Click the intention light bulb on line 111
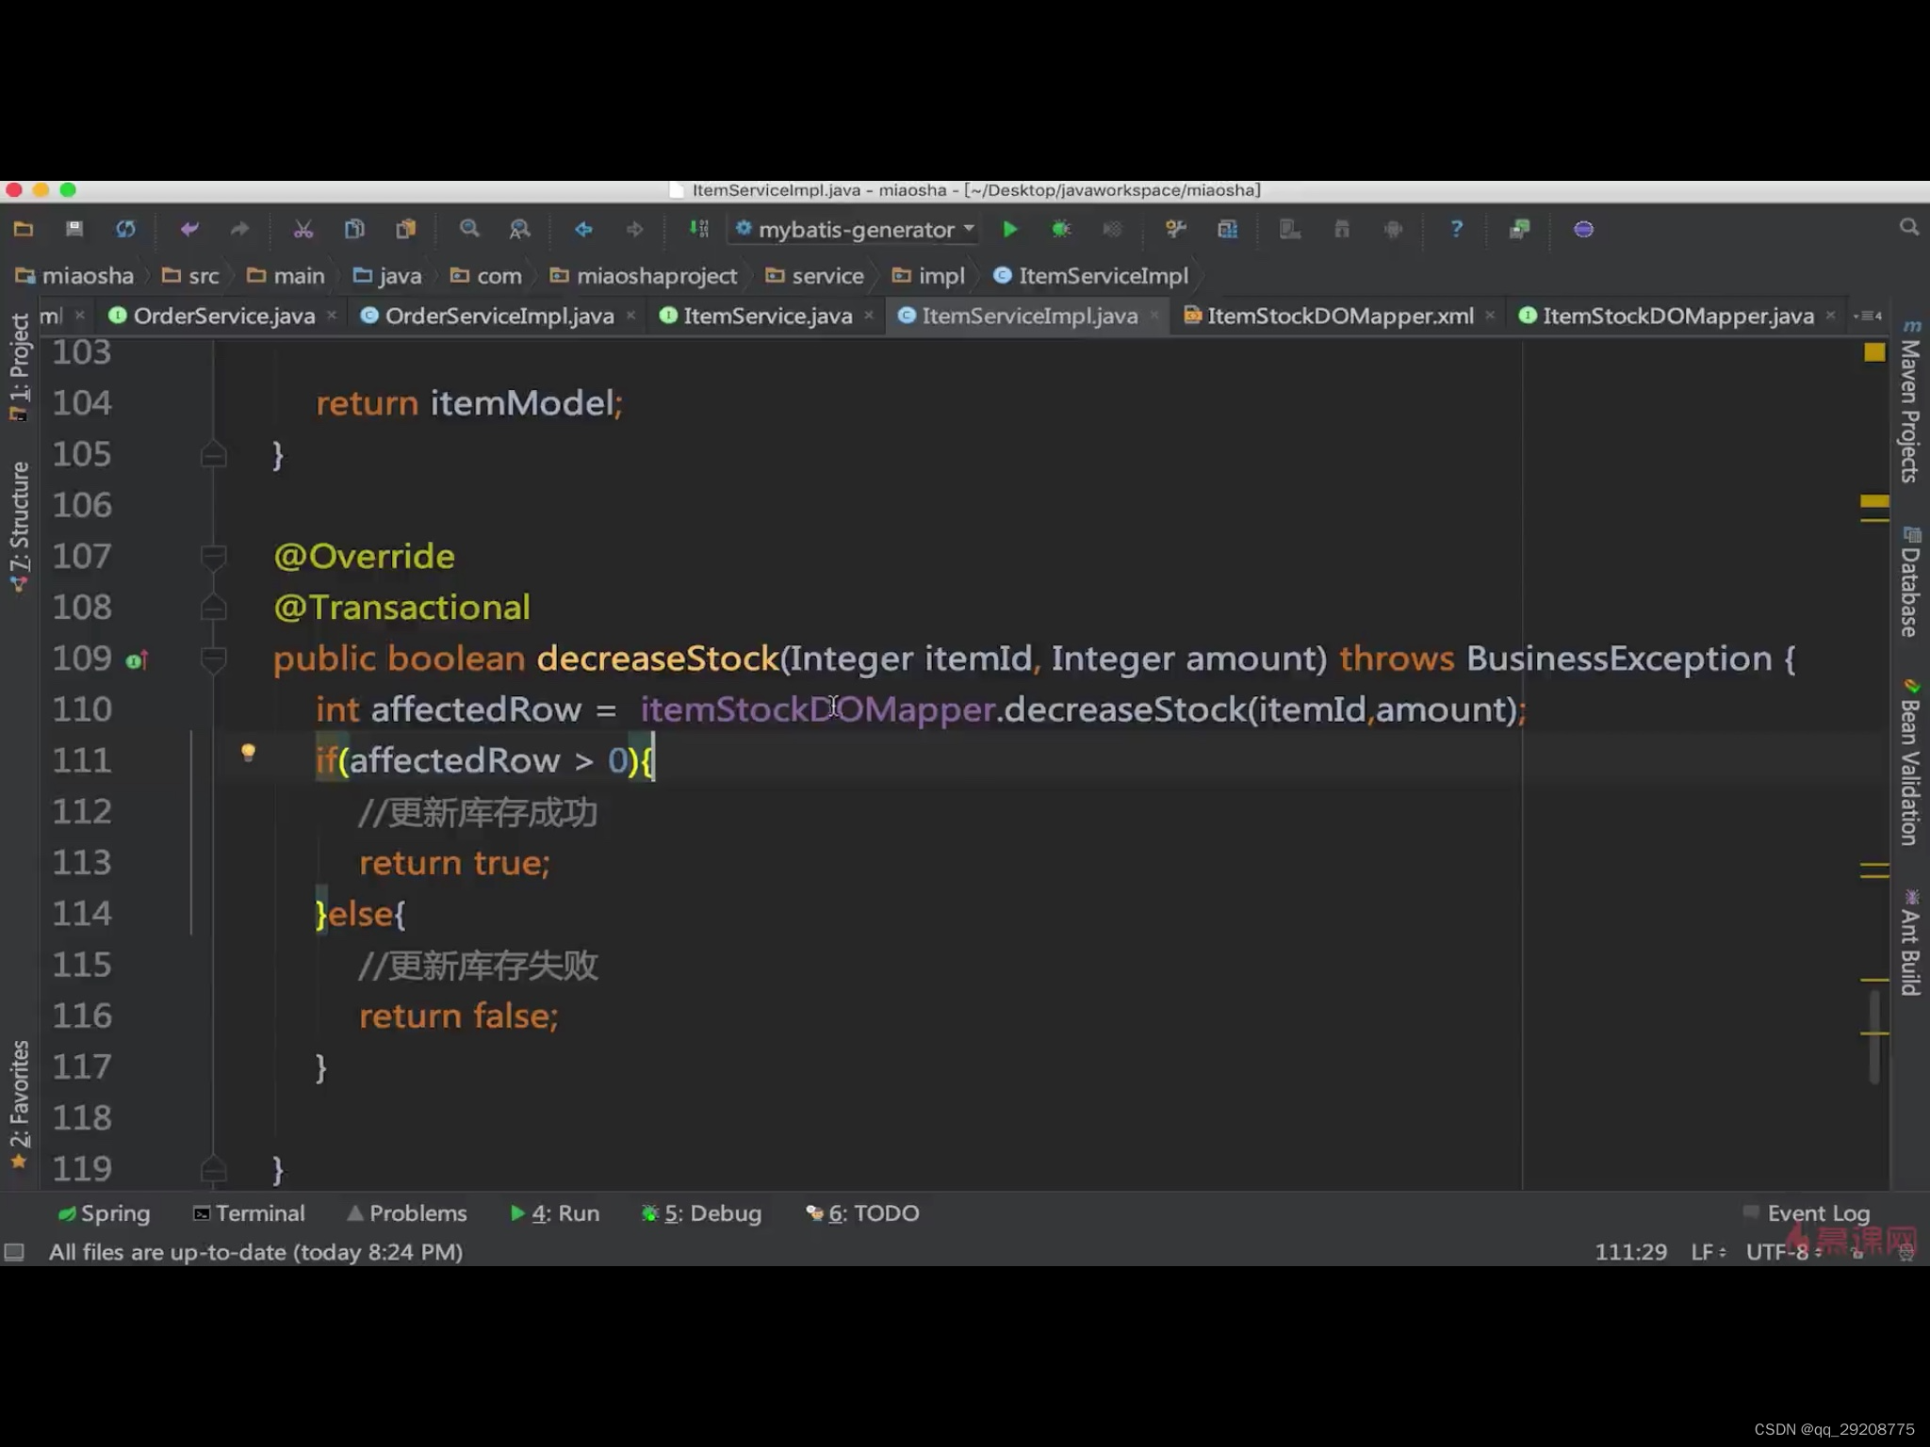The width and height of the screenshot is (1930, 1447). [248, 753]
